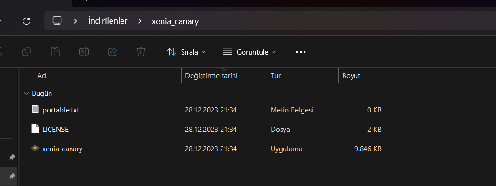Image resolution: width=496 pixels, height=186 pixels.
Task: Click the Rename icon in toolbar
Action: pyautogui.click(x=84, y=52)
